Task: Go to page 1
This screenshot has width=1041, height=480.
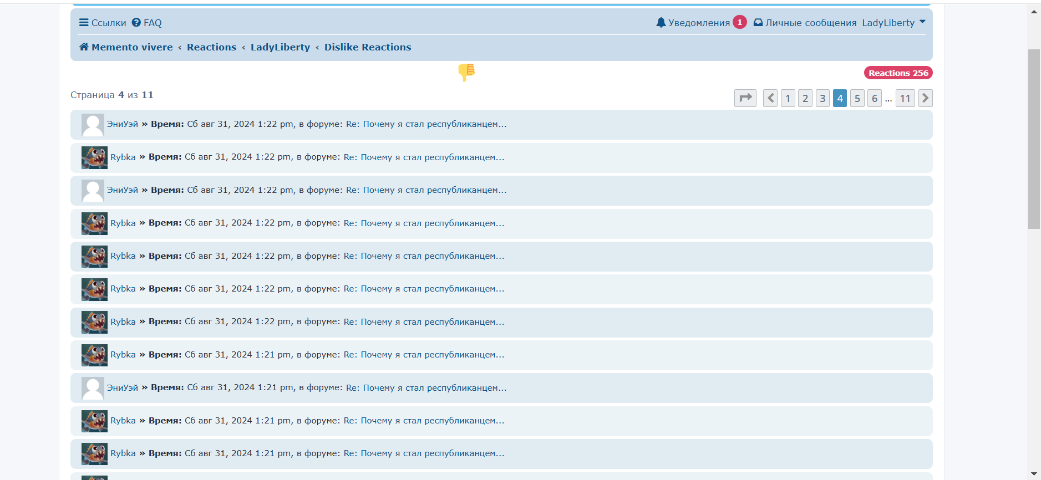Action: [788, 98]
